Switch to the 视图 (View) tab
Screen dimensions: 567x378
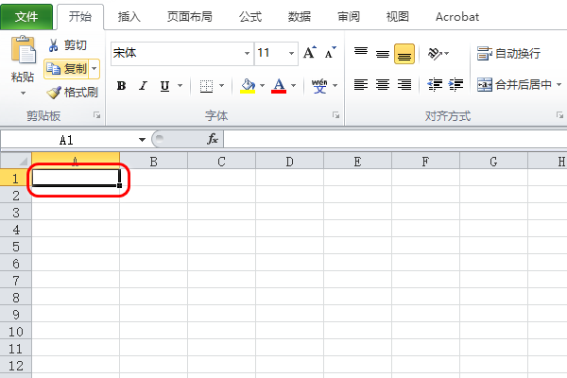(398, 17)
